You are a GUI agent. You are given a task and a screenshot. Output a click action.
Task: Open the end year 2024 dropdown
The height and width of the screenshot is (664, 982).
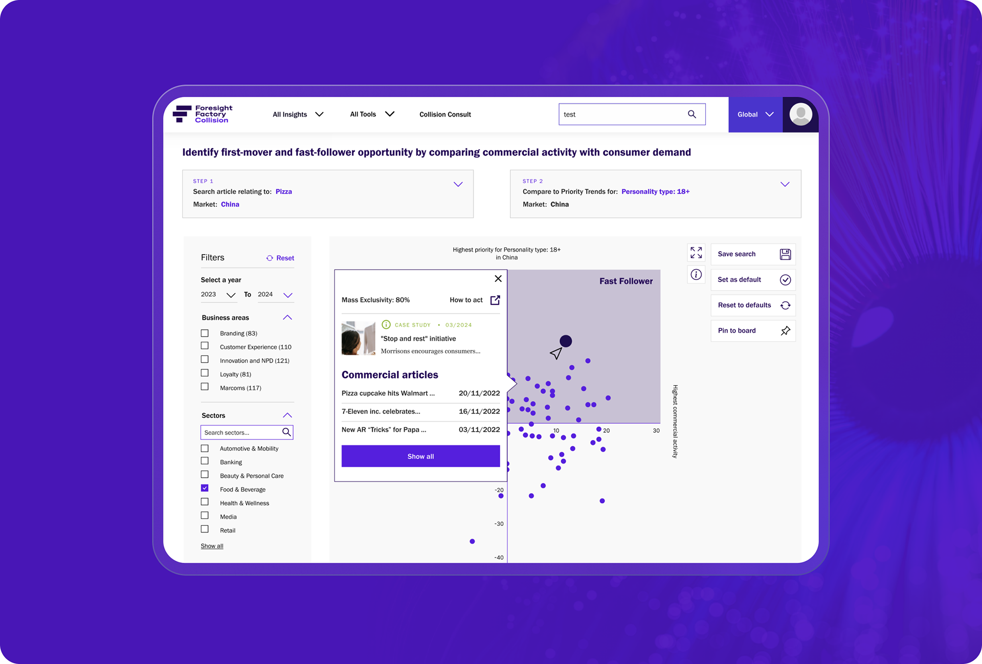click(x=275, y=295)
